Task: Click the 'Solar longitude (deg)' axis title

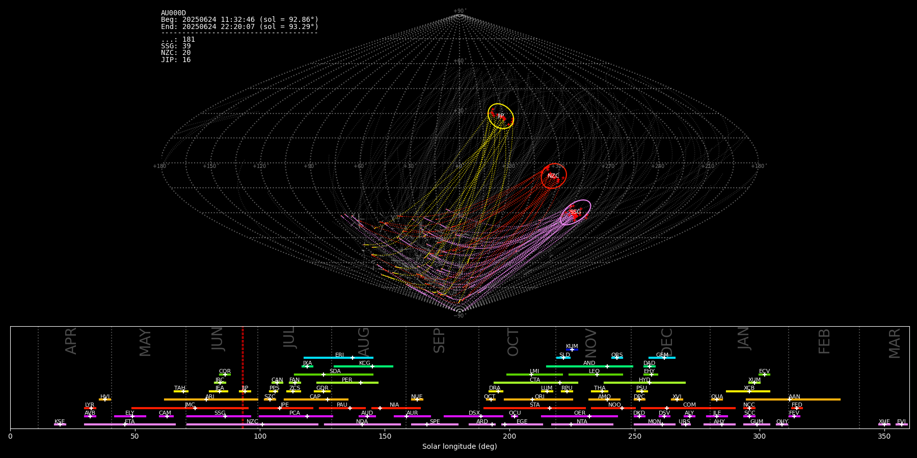Action: (x=460, y=446)
